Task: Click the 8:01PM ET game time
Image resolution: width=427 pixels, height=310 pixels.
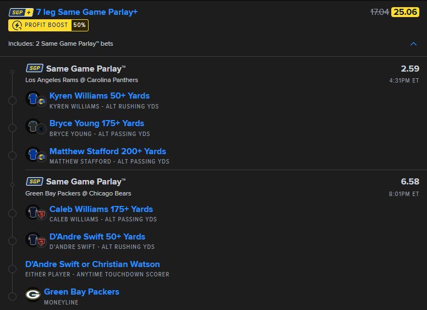Action: point(404,194)
